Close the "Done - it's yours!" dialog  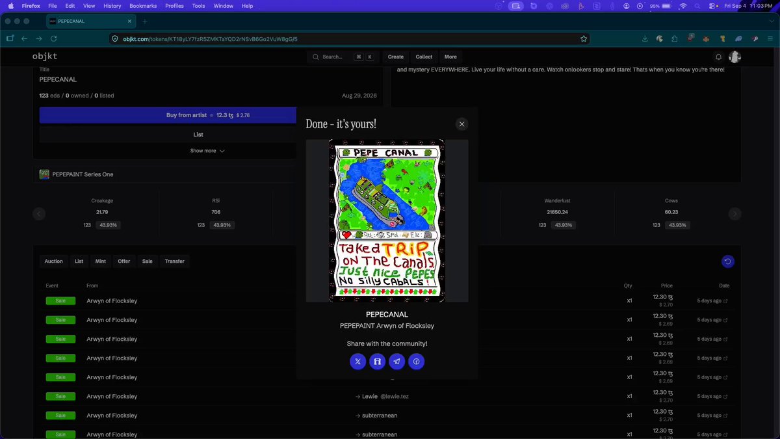tap(461, 124)
